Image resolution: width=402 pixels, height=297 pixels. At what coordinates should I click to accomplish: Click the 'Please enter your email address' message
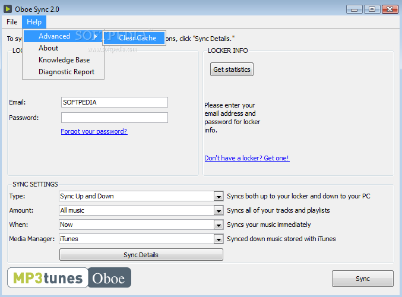232,118
